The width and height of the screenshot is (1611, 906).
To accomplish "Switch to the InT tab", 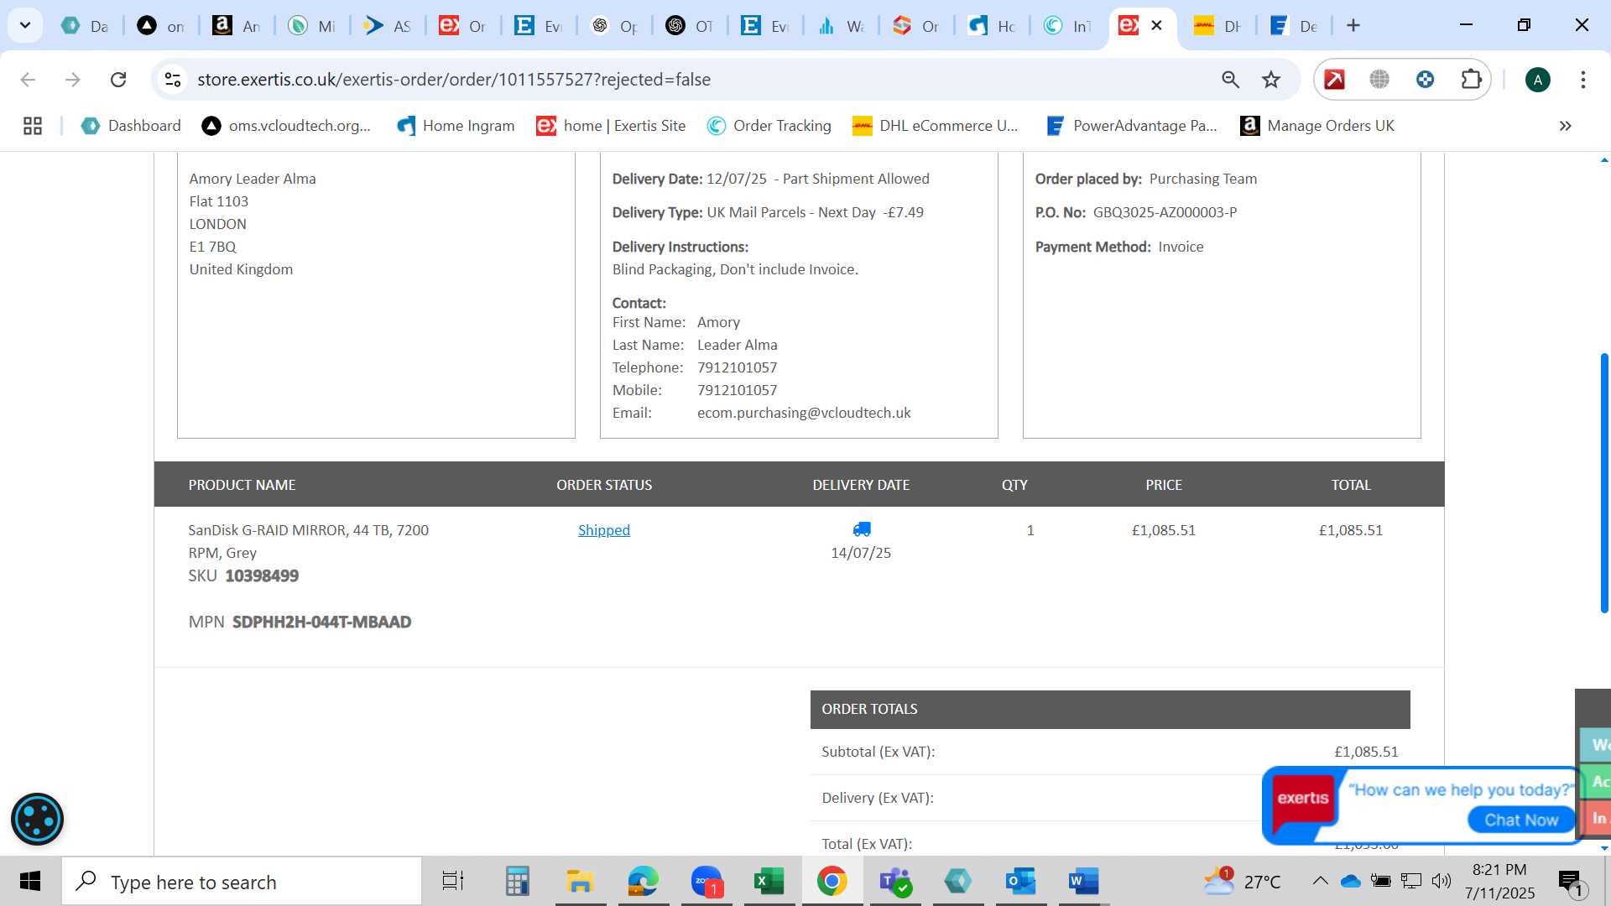I will coord(1066,26).
